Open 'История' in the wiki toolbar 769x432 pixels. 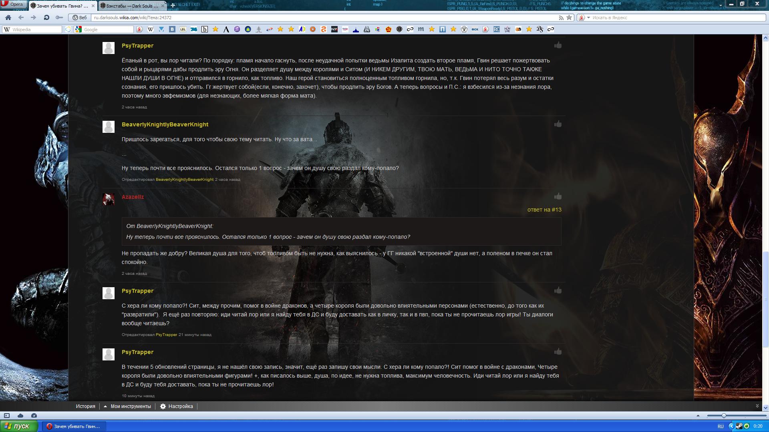click(x=86, y=406)
